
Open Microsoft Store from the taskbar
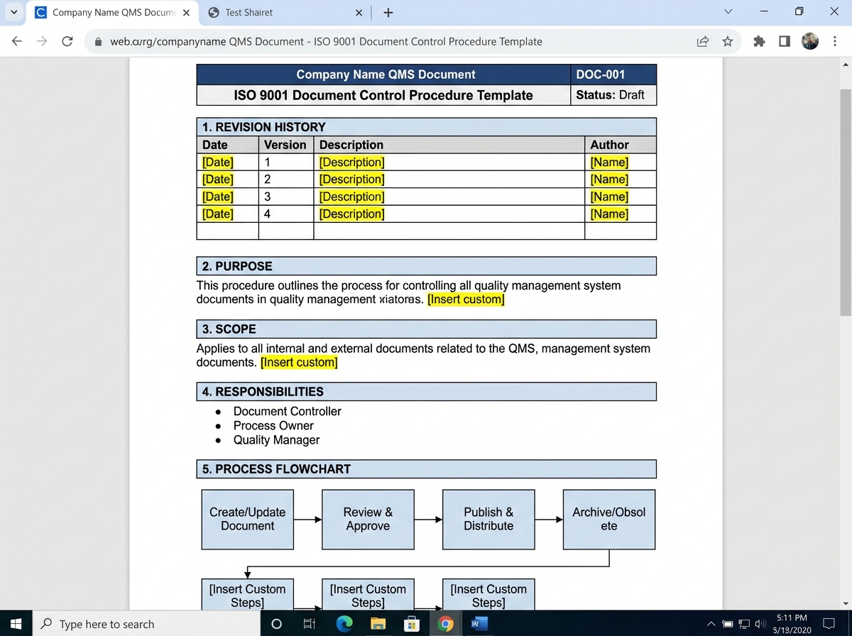pos(411,624)
